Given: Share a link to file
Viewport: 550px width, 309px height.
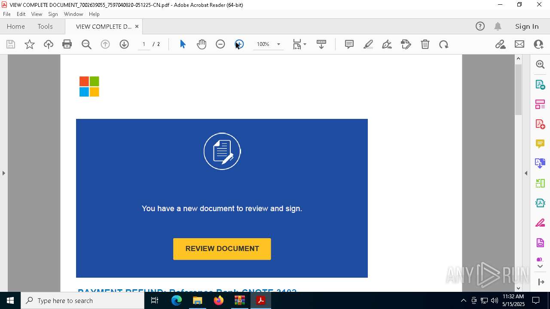Looking at the screenshot, I should pyautogui.click(x=500, y=44).
